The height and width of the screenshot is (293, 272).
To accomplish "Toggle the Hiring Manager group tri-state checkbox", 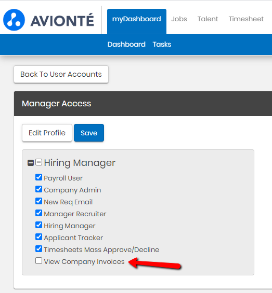I will coord(38,162).
